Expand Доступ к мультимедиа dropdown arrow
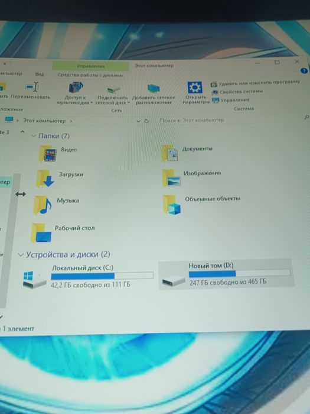The width and height of the screenshot is (310, 414). coord(91,103)
